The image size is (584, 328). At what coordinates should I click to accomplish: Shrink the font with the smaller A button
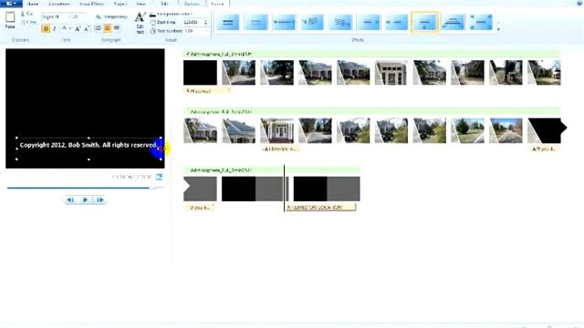point(86,28)
